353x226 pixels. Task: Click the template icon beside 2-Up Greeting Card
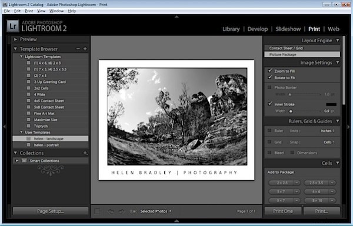coord(28,82)
